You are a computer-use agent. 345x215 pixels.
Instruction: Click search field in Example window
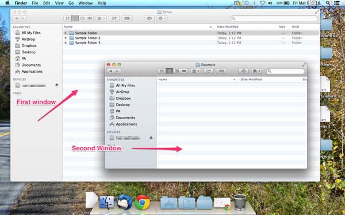[286, 71]
